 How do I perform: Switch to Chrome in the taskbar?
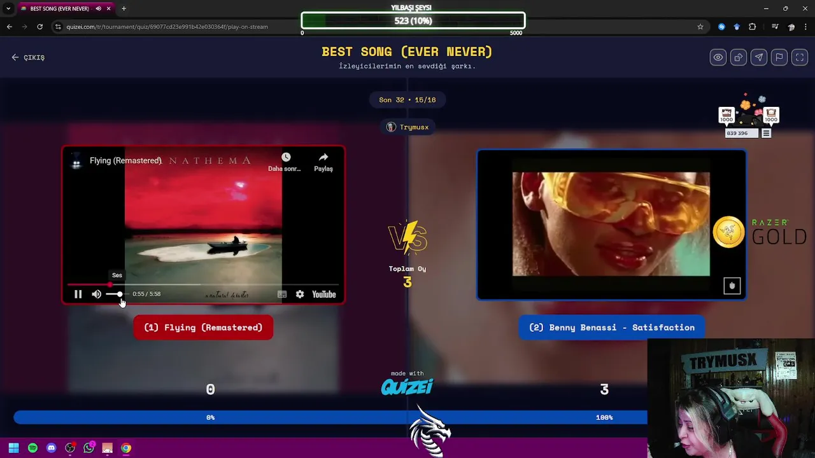point(126,448)
